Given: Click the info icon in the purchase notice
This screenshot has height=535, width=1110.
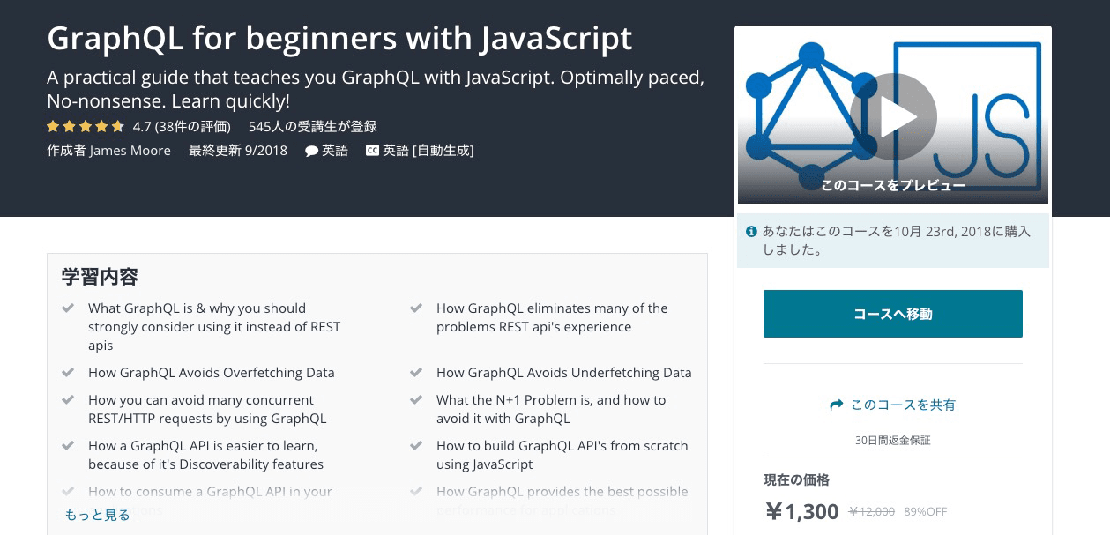Looking at the screenshot, I should [751, 232].
